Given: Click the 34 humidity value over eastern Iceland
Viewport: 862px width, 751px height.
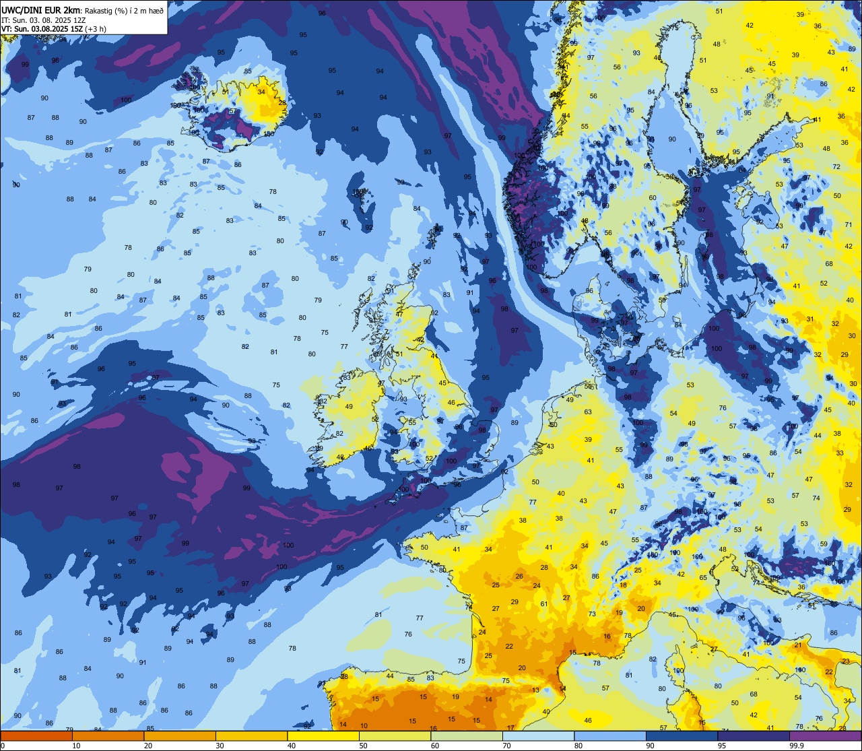Looking at the screenshot, I should 261,92.
